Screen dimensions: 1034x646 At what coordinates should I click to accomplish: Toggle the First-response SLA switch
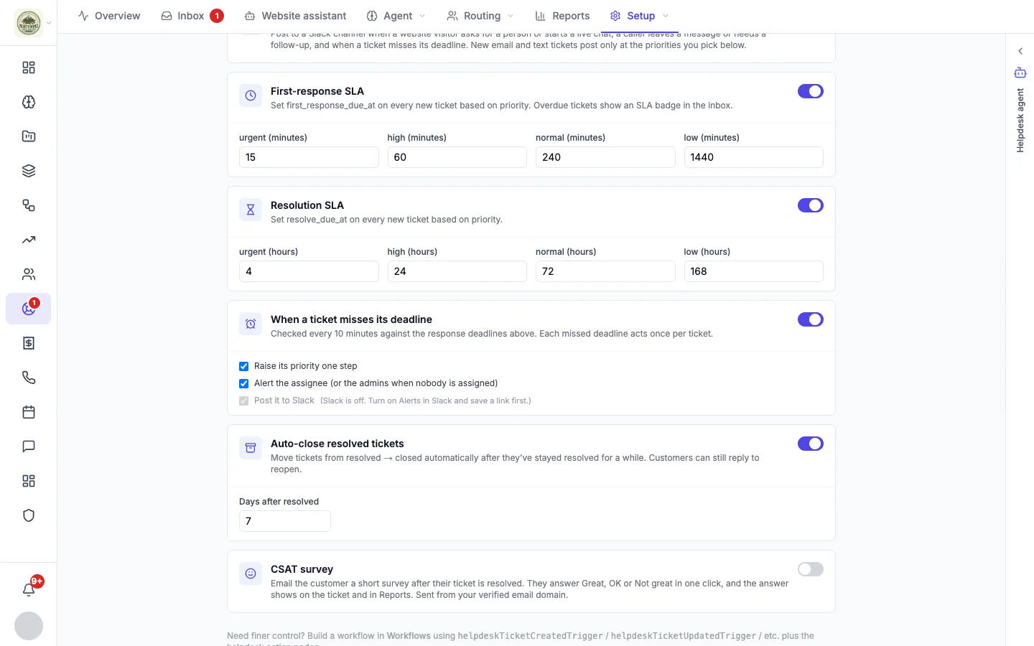coord(811,91)
